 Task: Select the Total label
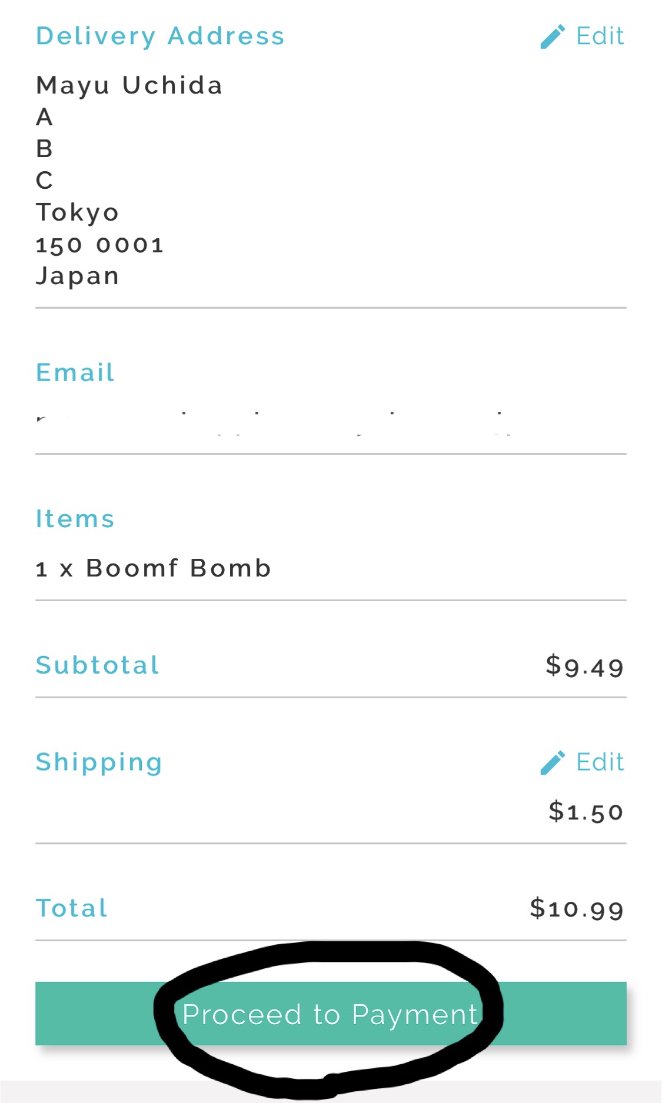point(72,908)
